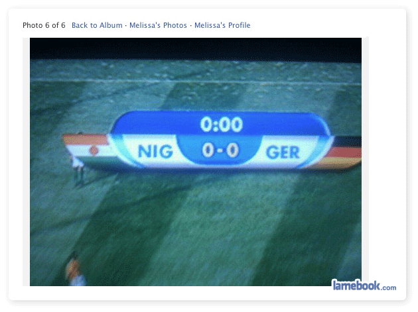Click the ".com" part of lamebook logo

coord(389,287)
